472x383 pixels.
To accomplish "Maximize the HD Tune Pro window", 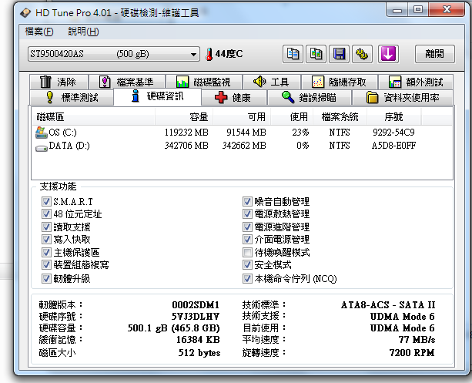I will tap(418, 10).
